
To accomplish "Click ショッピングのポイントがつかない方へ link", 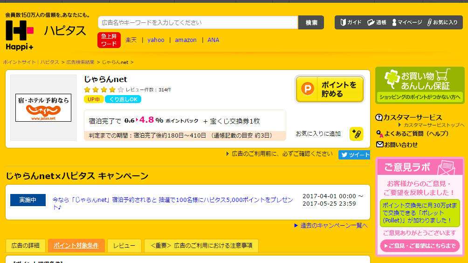I will (420, 97).
